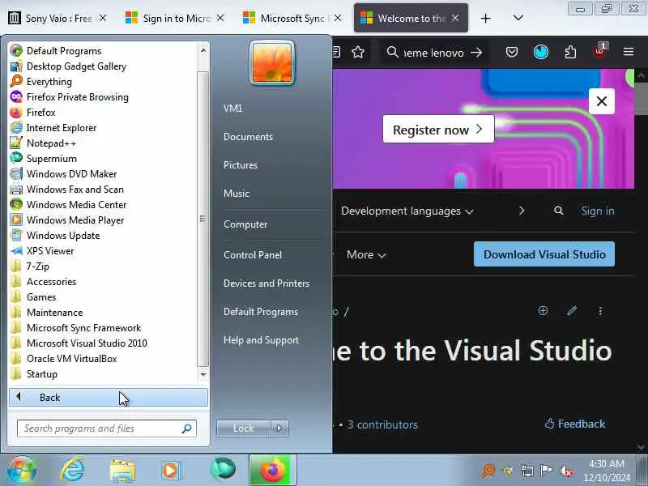Close the banner with X button
Viewport: 648px width, 486px height.
click(602, 101)
